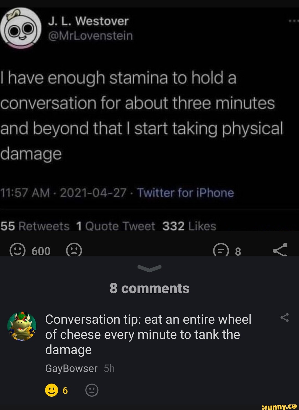
Task: Show the 332 Likes list
Action: point(189,226)
